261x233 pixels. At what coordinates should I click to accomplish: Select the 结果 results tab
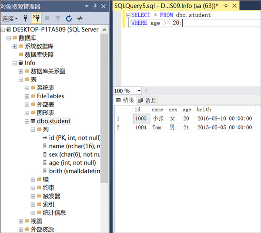(x=125, y=100)
